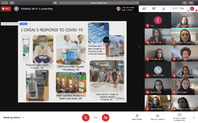198x123 pixels.
Task: Select Eden Collazo's video tile
Action: pos(158,86)
